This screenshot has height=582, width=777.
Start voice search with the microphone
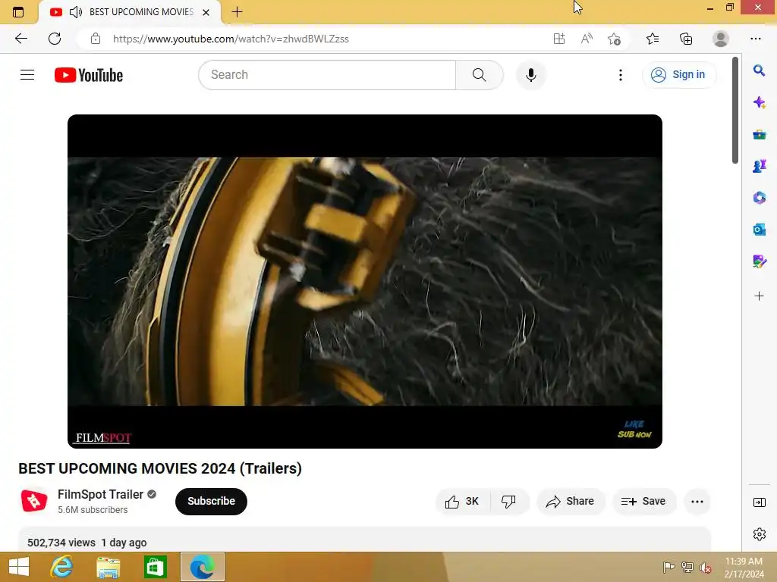[530, 75]
